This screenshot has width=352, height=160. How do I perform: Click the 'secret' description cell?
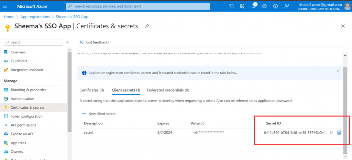89,133
